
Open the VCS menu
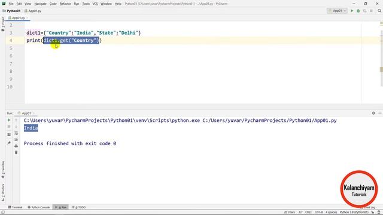click(95, 4)
